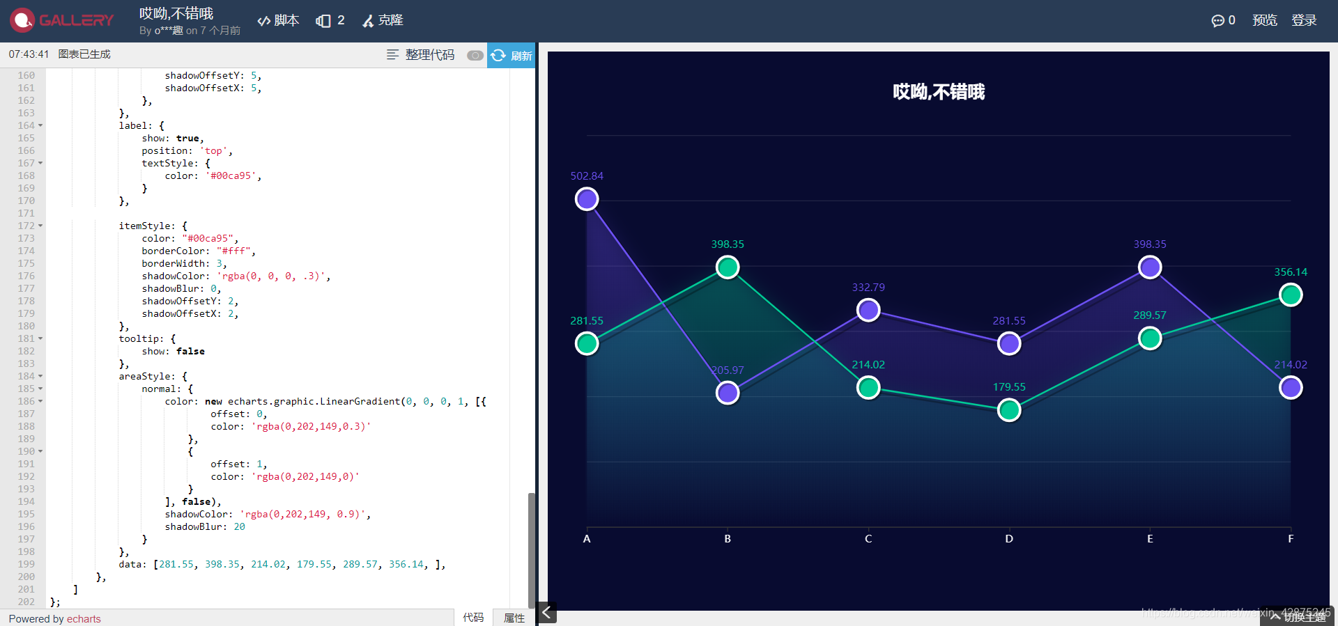Click the status text 图表已生成
The width and height of the screenshot is (1338, 626).
coord(84,54)
